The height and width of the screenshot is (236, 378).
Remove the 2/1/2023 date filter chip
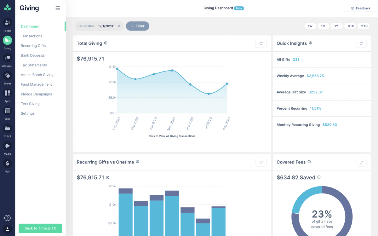(119, 26)
